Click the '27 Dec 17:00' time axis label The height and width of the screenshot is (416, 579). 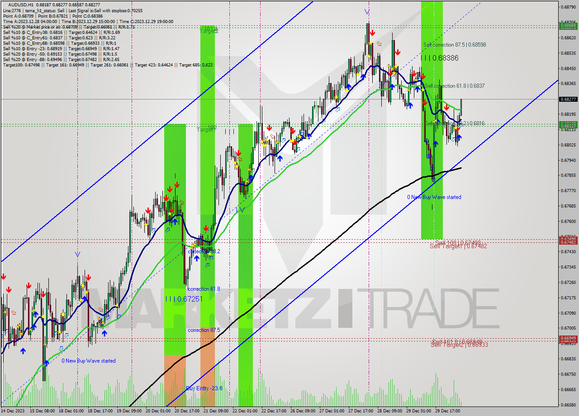(361, 411)
